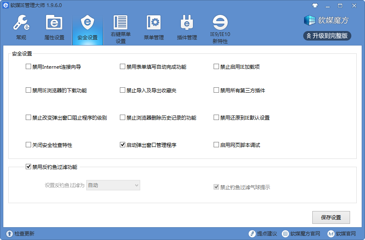Image resolution: width=365 pixels, height=240 pixels.
Task: Enable 禁用Internet连接向导 checkbox
Action: (28, 67)
